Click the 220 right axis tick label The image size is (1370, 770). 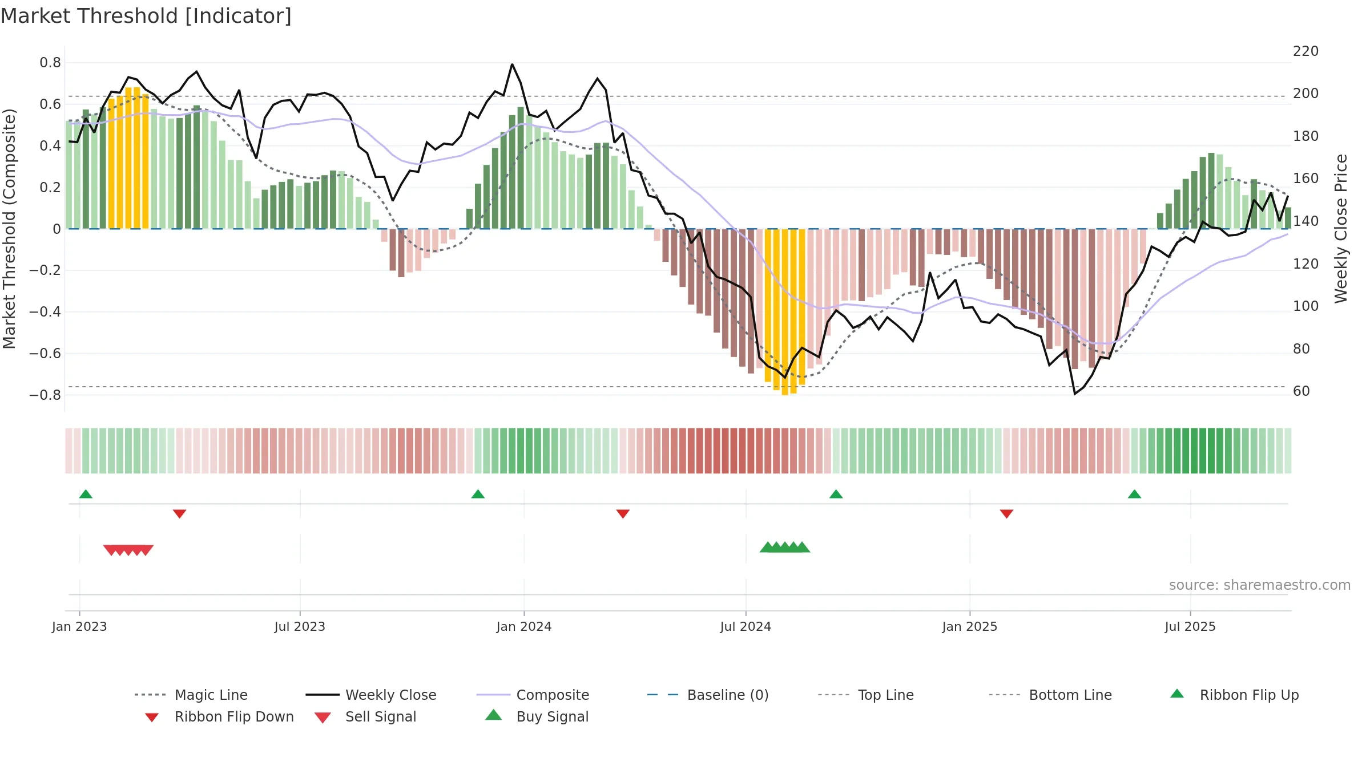coord(1306,51)
